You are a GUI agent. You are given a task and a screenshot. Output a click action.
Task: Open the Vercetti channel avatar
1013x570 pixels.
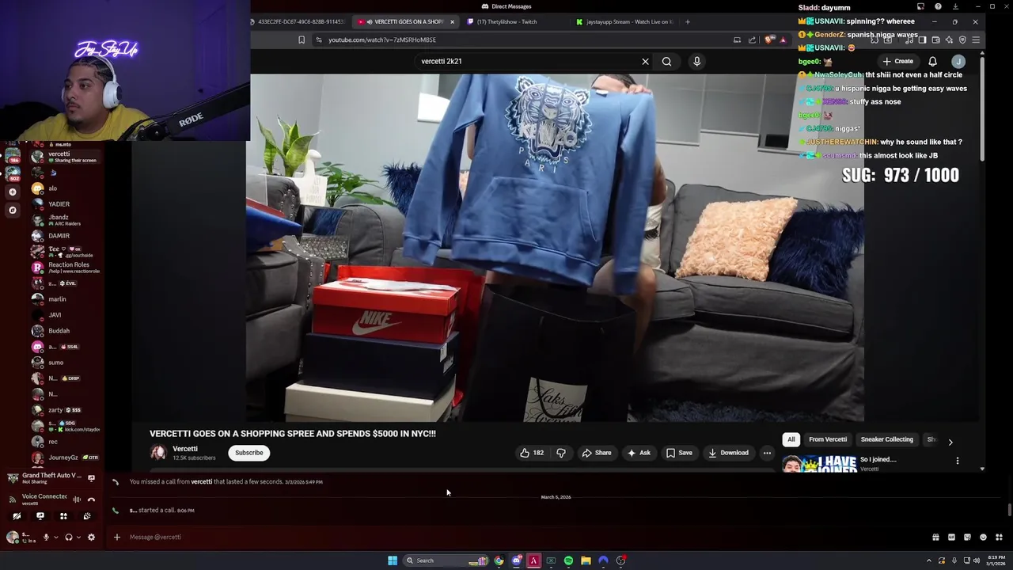tap(158, 453)
